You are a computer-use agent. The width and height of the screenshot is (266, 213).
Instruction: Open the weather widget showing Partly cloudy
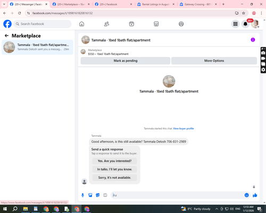[196, 209]
